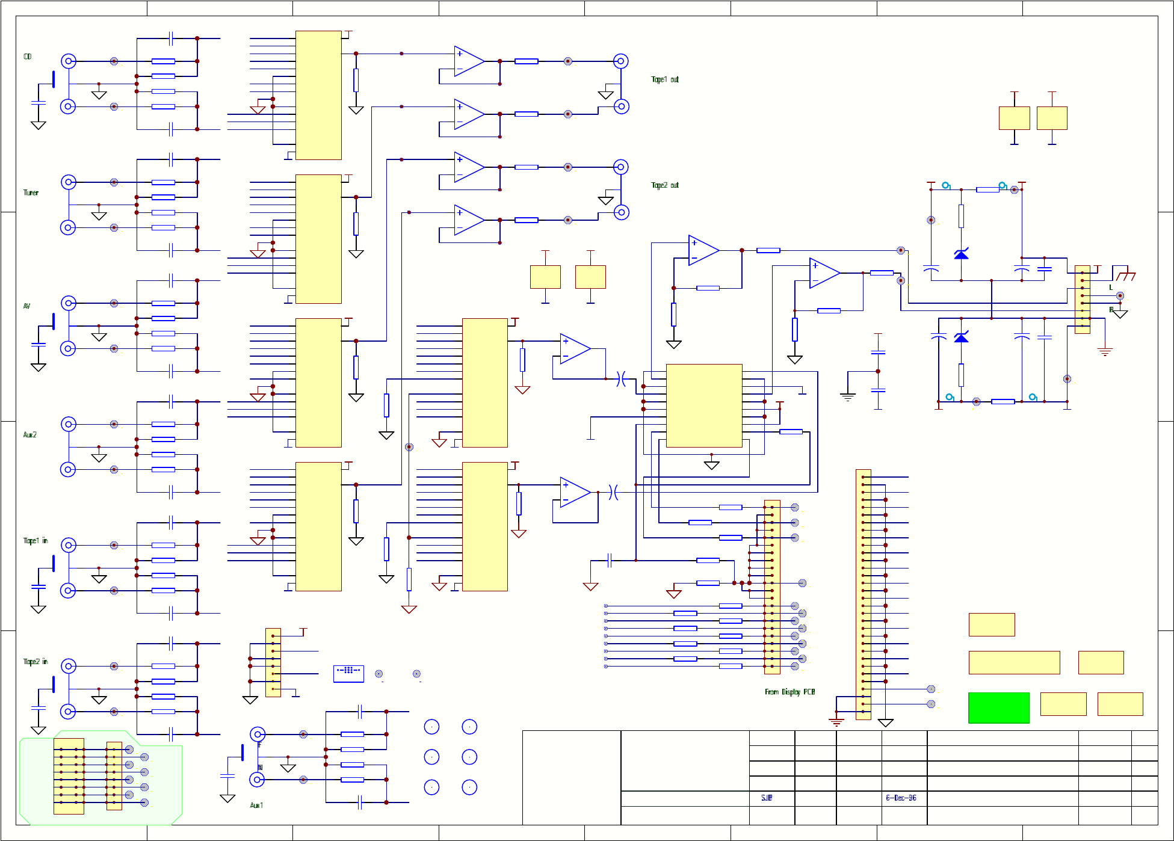Select the upper RCA jack of the Tuner input
The image size is (1174, 841).
(x=69, y=182)
